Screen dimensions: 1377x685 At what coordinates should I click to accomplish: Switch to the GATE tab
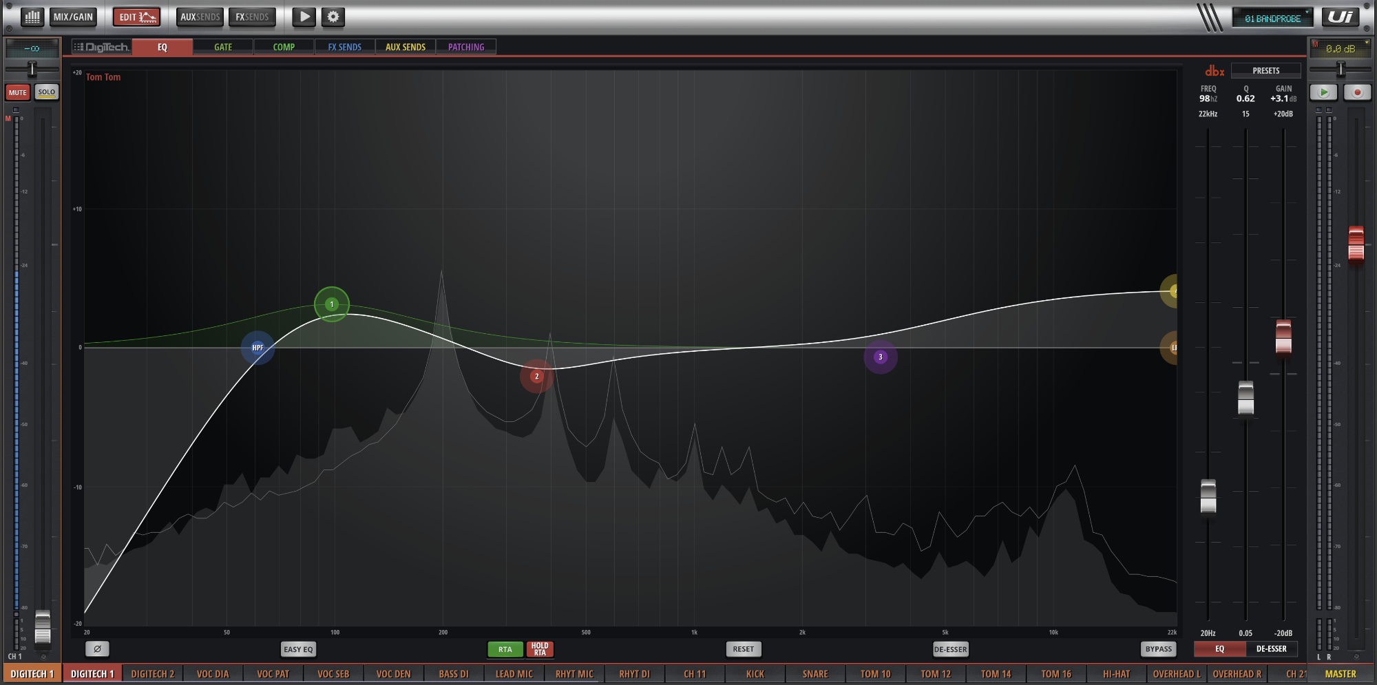[x=223, y=47]
